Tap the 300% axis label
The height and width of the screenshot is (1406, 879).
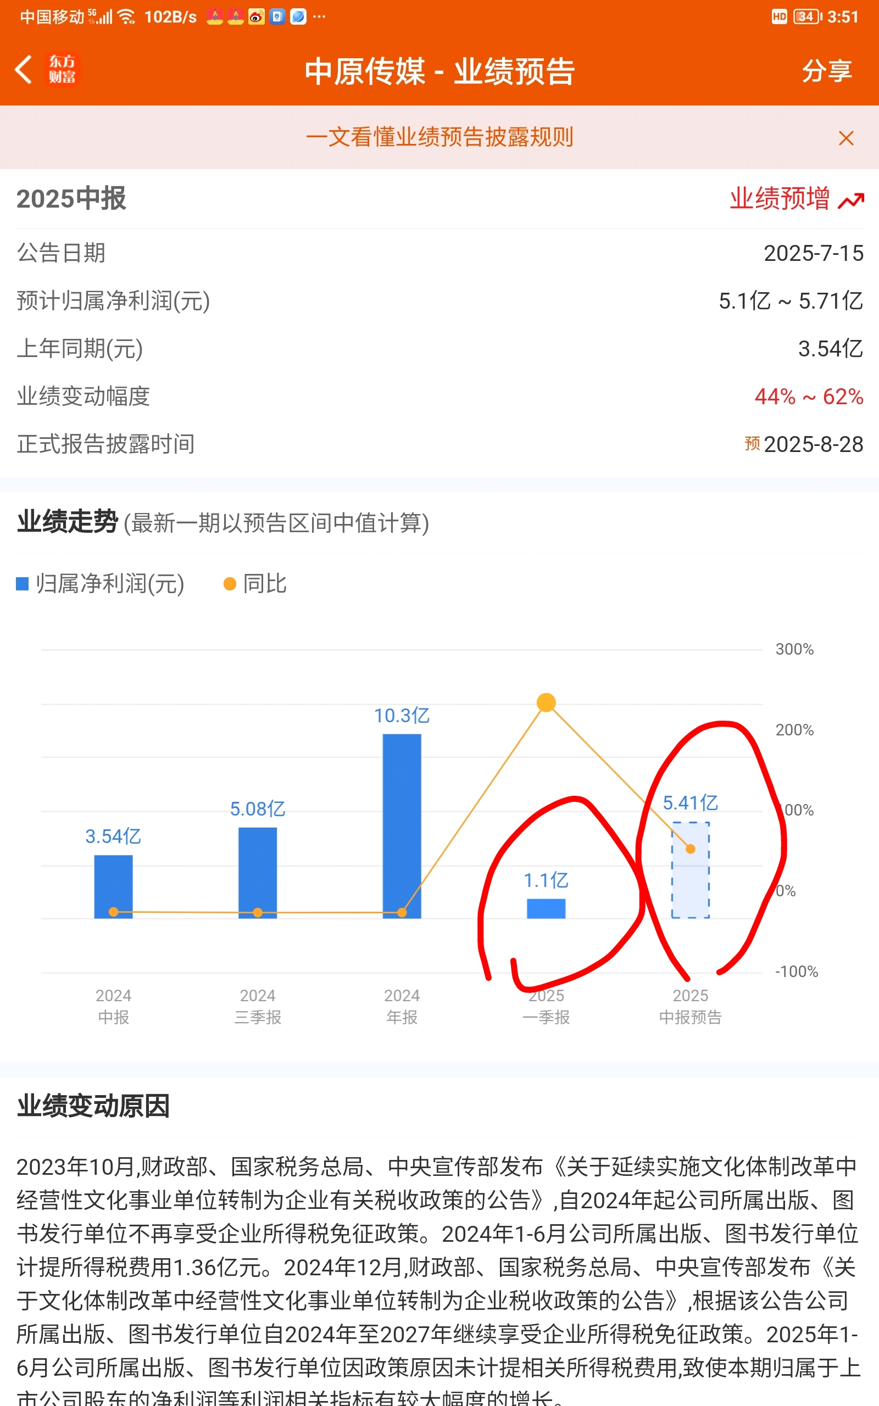[x=794, y=649]
